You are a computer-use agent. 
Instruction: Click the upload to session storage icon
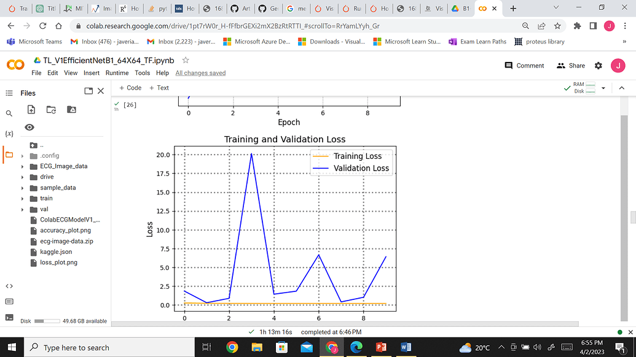click(31, 109)
